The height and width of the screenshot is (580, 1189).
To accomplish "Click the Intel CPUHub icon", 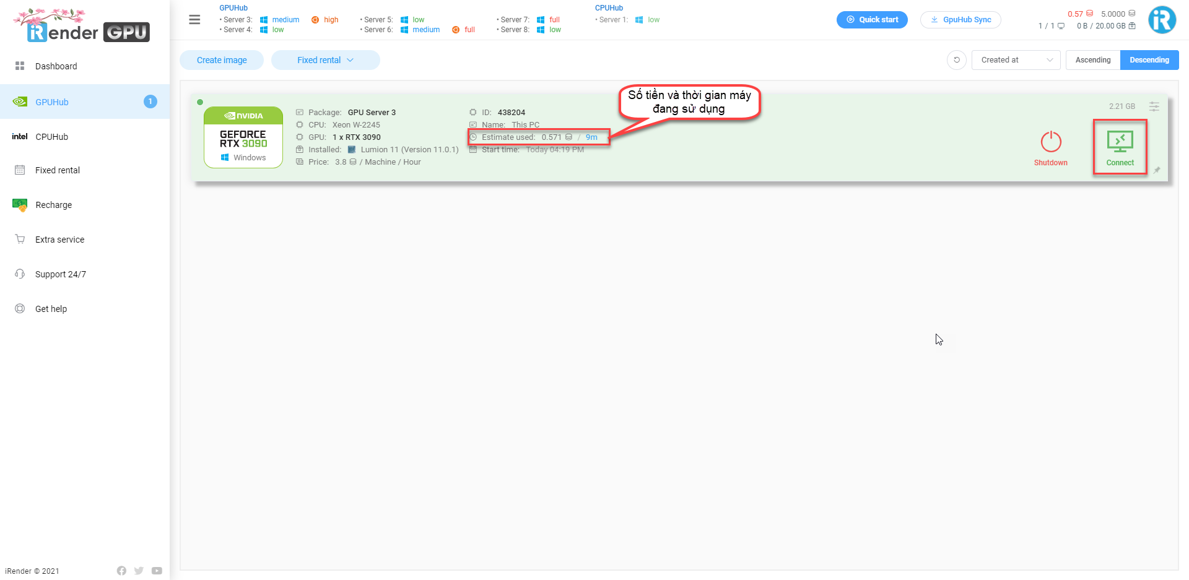I will pyautogui.click(x=20, y=137).
